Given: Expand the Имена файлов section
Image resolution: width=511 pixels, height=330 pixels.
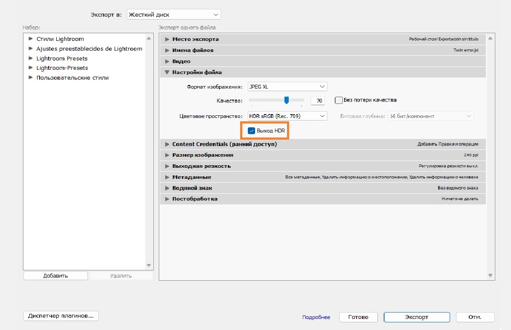Looking at the screenshot, I should point(167,50).
